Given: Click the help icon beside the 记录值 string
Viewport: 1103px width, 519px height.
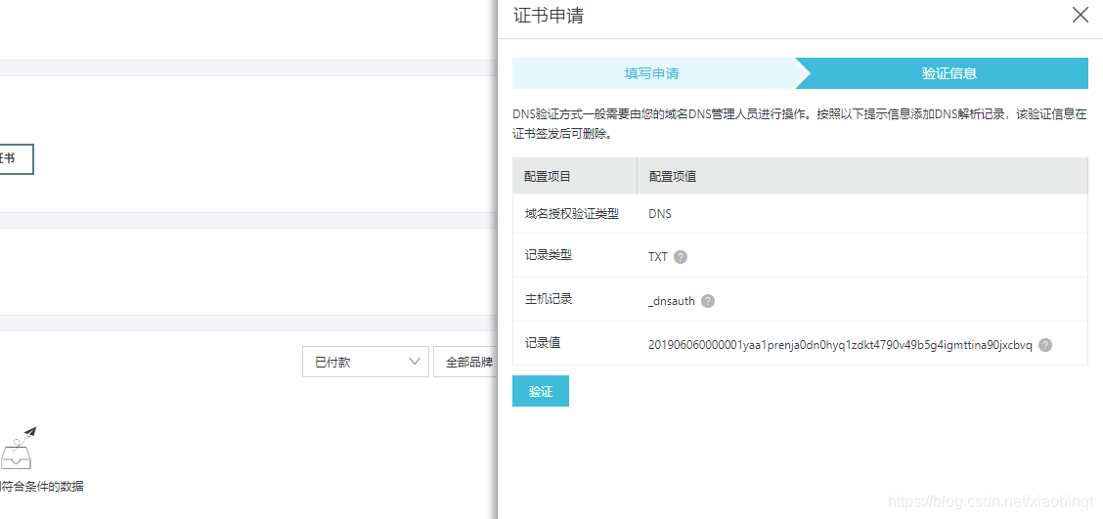Looking at the screenshot, I should [x=1045, y=345].
